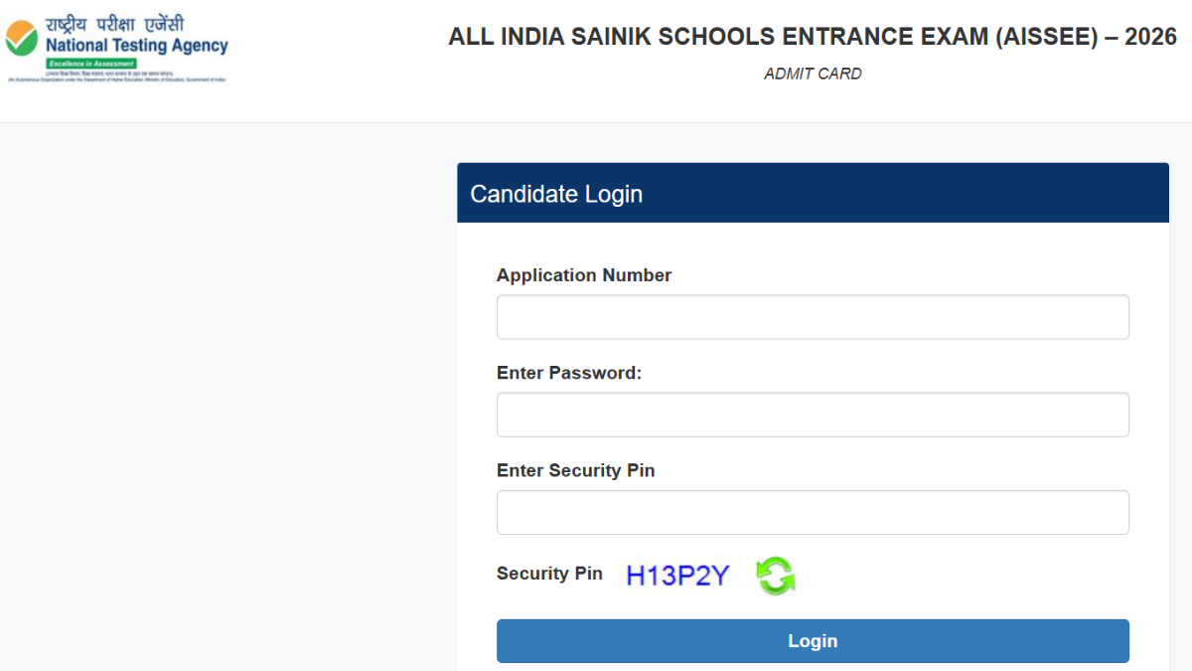Click the refresh captcha icon
The width and height of the screenshot is (1192, 671).
coord(775,576)
